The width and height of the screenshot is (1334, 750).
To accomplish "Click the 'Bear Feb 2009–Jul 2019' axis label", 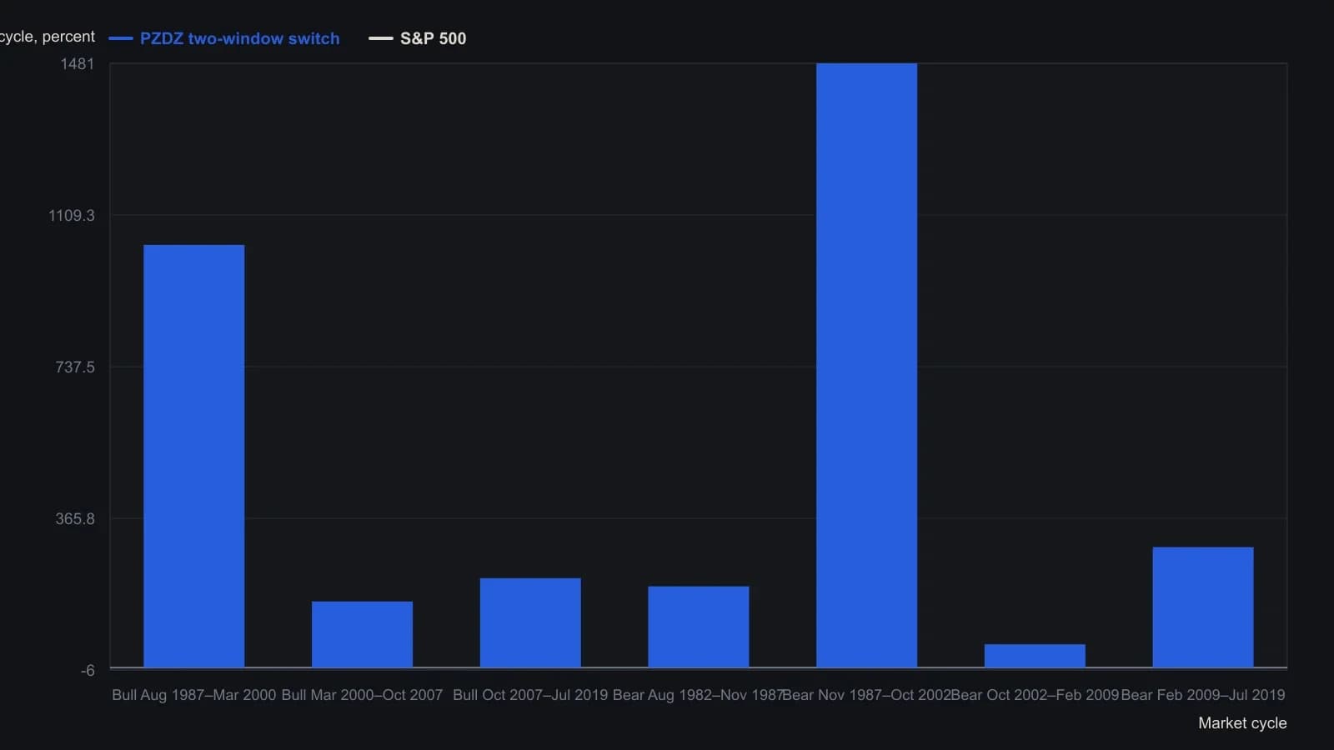I will coord(1203,695).
